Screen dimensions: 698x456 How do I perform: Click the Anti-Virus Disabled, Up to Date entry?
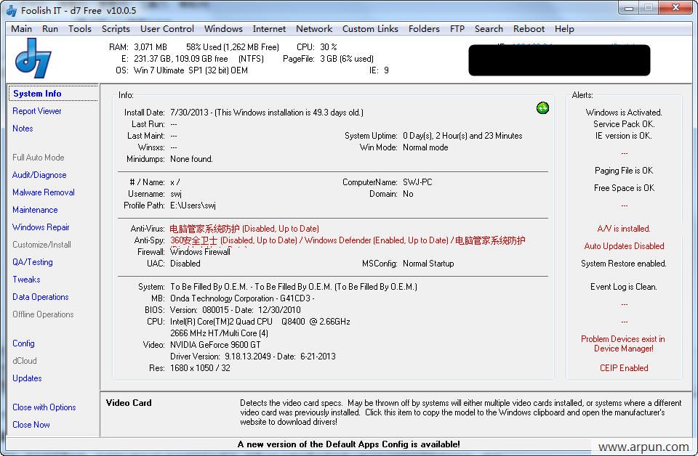(x=244, y=229)
